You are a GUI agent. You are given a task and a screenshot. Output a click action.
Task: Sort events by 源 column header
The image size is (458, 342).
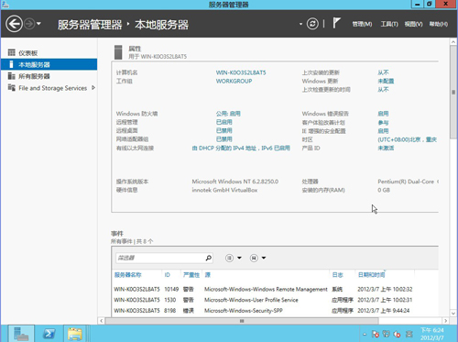(208, 275)
